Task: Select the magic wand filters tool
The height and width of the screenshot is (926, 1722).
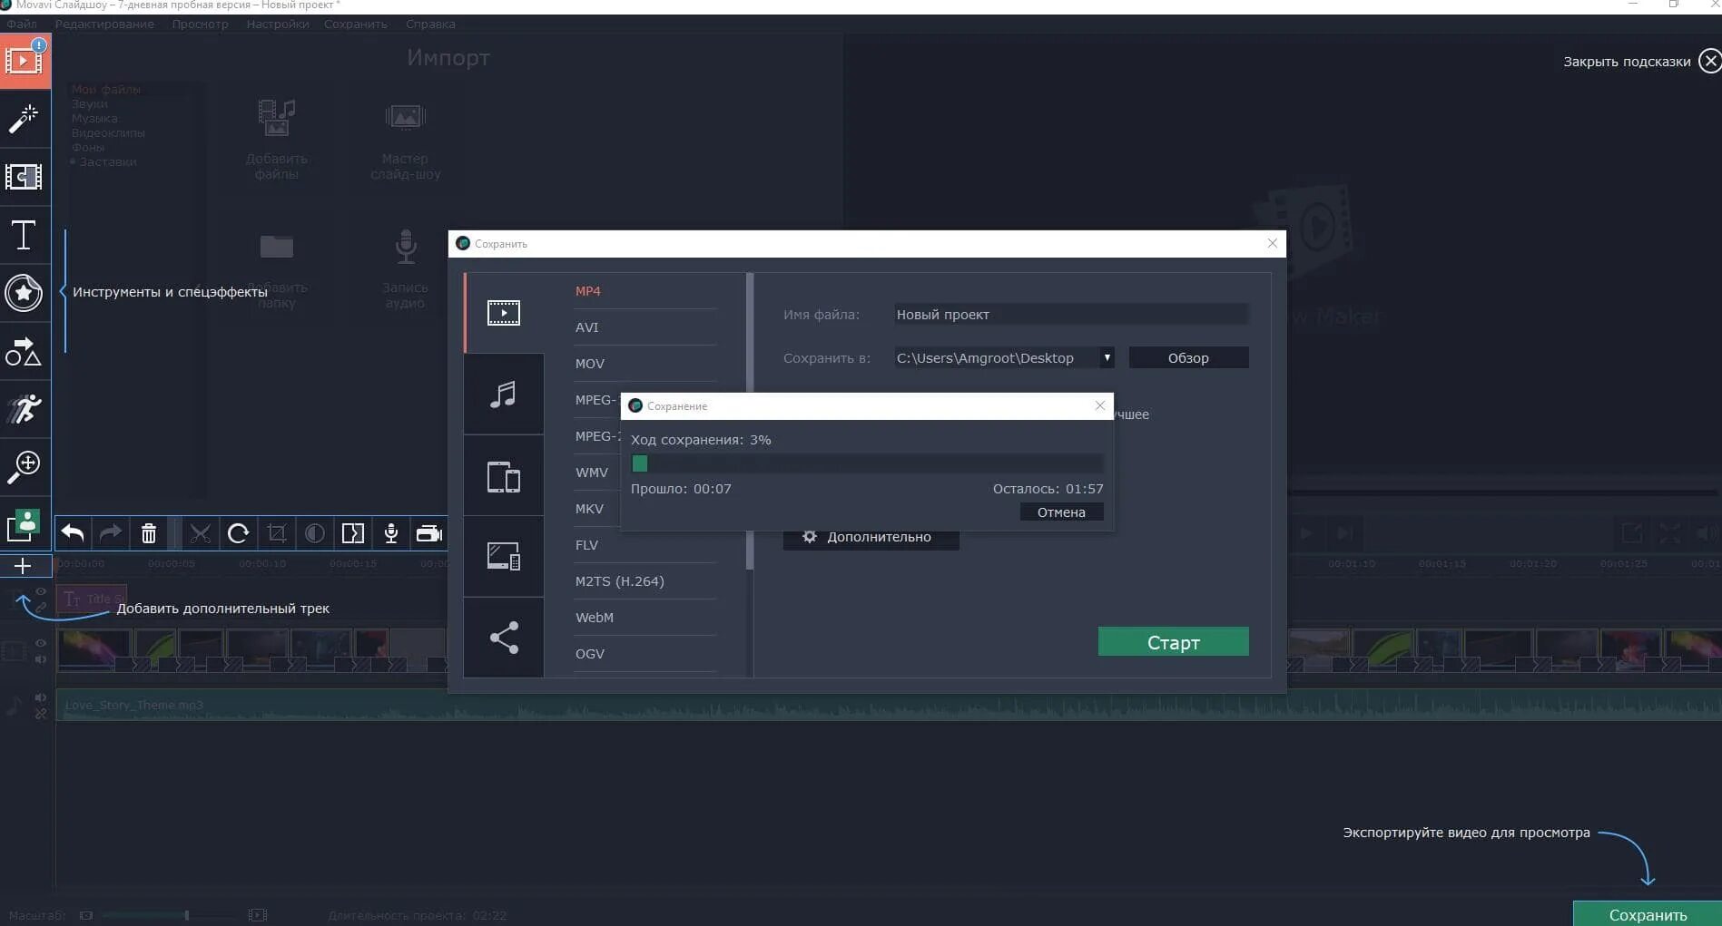Action: (x=24, y=119)
